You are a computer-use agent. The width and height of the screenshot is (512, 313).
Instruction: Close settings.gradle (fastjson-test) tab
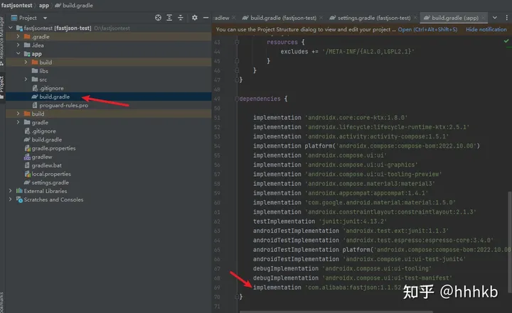[415, 18]
